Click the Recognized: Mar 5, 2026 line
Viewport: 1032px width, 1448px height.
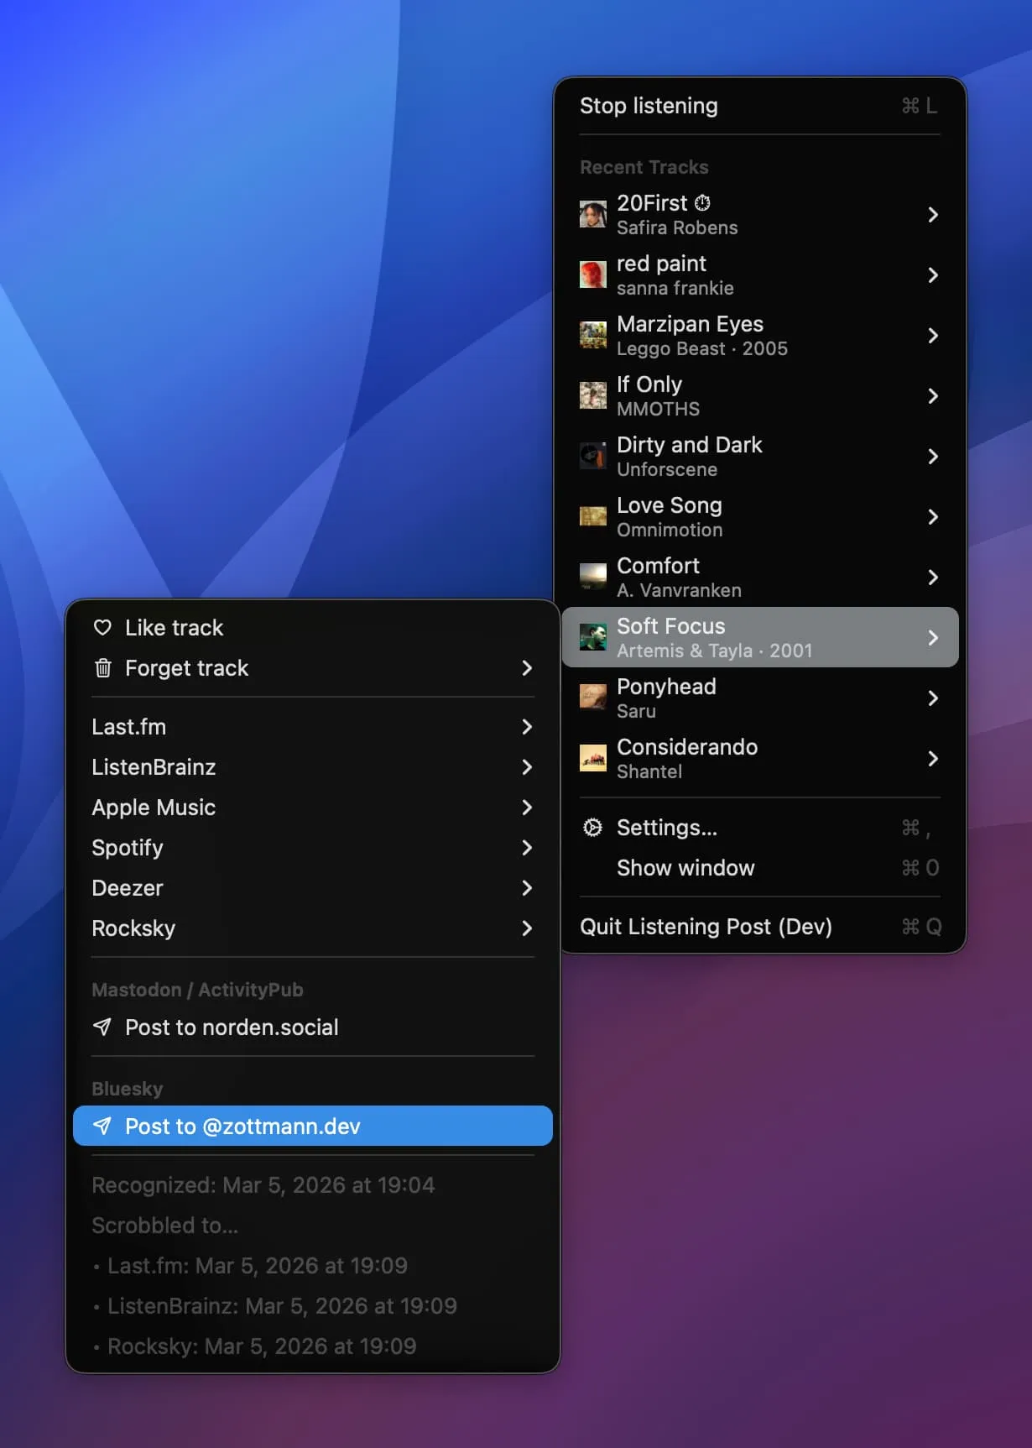(x=263, y=1185)
